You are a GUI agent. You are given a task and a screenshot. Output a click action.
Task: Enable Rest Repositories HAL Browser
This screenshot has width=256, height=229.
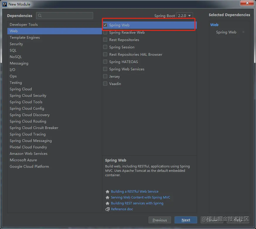(x=105, y=54)
